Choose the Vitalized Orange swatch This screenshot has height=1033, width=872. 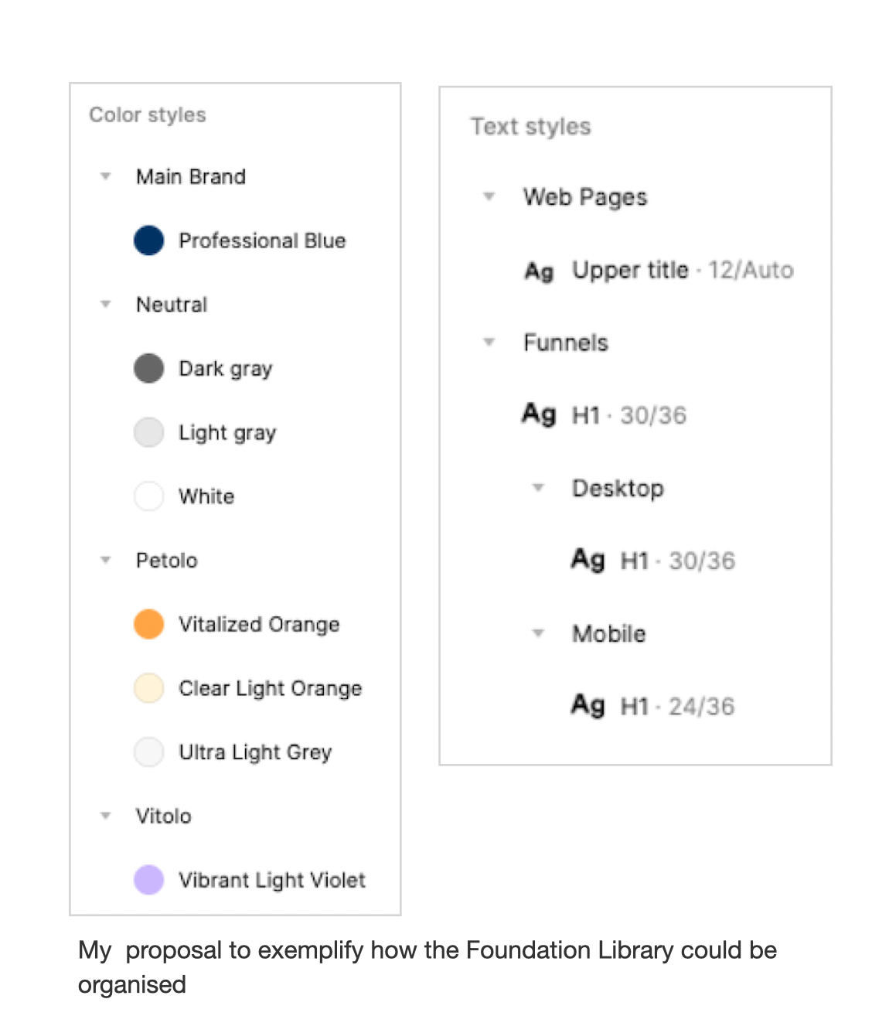[x=148, y=624]
